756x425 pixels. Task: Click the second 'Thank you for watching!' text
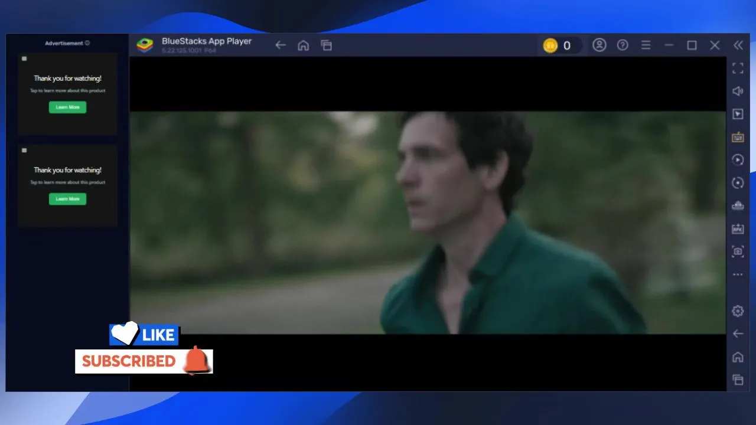[67, 170]
